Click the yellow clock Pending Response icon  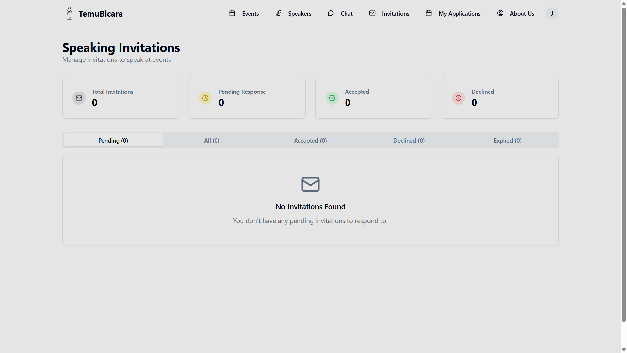(x=205, y=98)
